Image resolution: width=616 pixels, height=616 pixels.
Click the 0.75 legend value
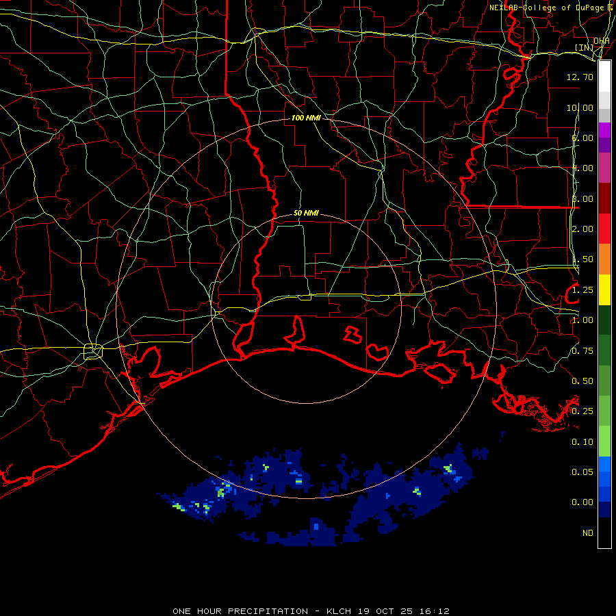[582, 350]
